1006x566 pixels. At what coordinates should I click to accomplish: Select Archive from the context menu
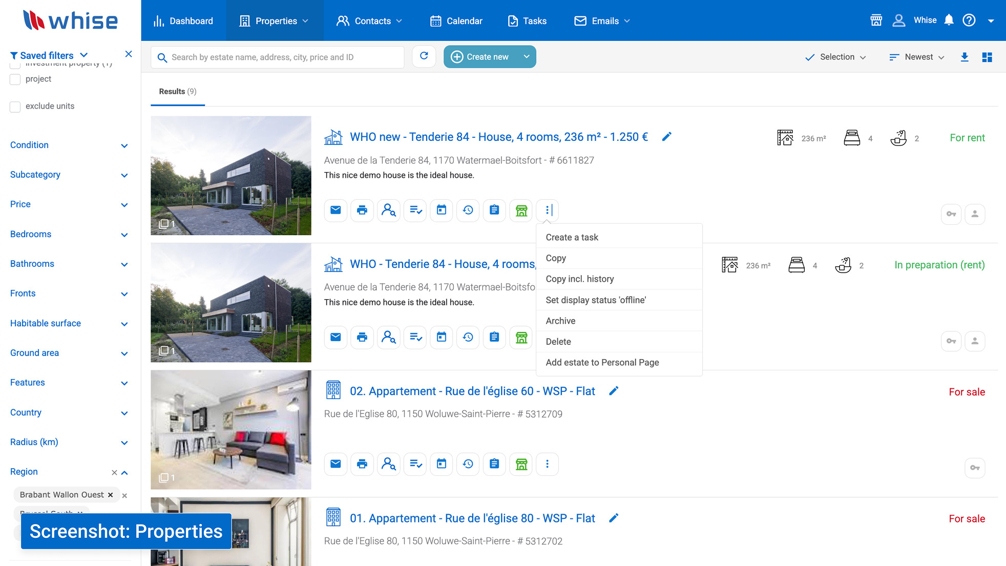coord(560,321)
